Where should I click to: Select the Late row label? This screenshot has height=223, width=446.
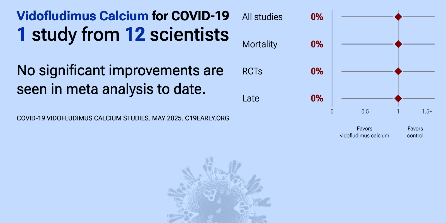point(251,98)
